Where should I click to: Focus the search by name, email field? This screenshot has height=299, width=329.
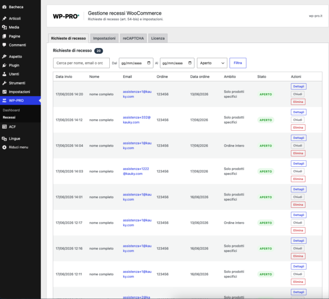[x=81, y=63]
